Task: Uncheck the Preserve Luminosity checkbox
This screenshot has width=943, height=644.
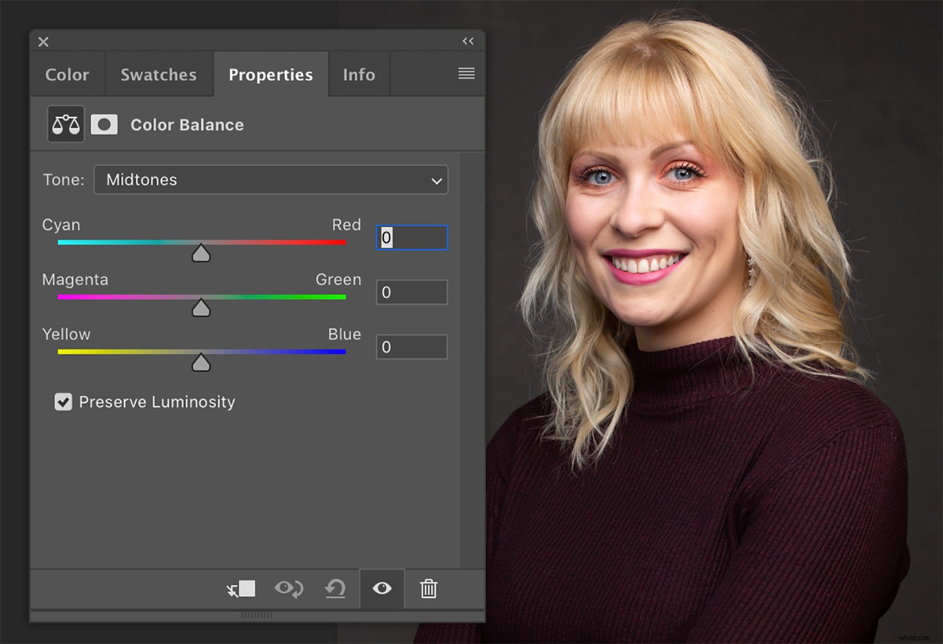Action: pyautogui.click(x=63, y=402)
